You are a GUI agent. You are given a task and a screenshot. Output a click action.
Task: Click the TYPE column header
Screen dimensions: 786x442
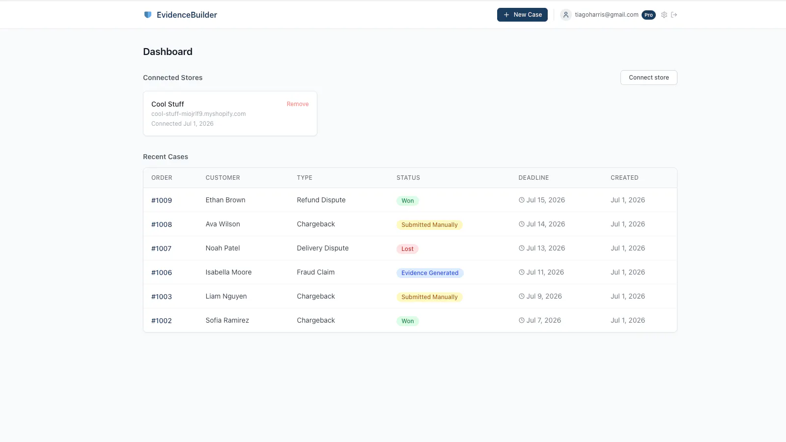(x=305, y=178)
